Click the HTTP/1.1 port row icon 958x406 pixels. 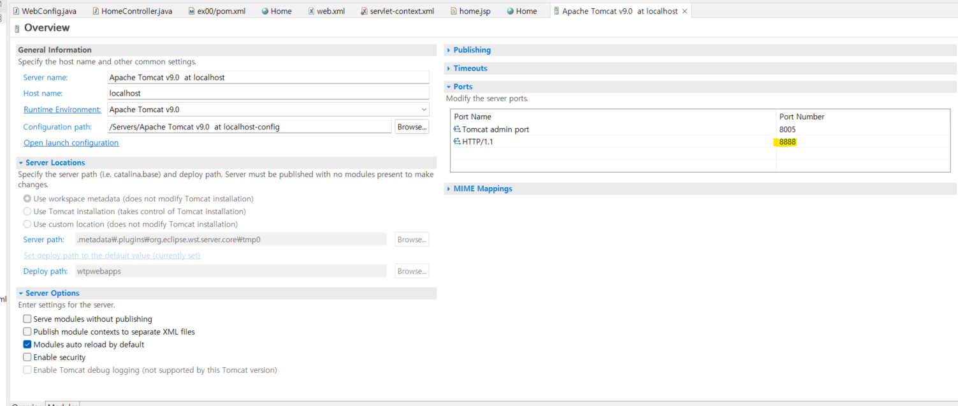457,141
